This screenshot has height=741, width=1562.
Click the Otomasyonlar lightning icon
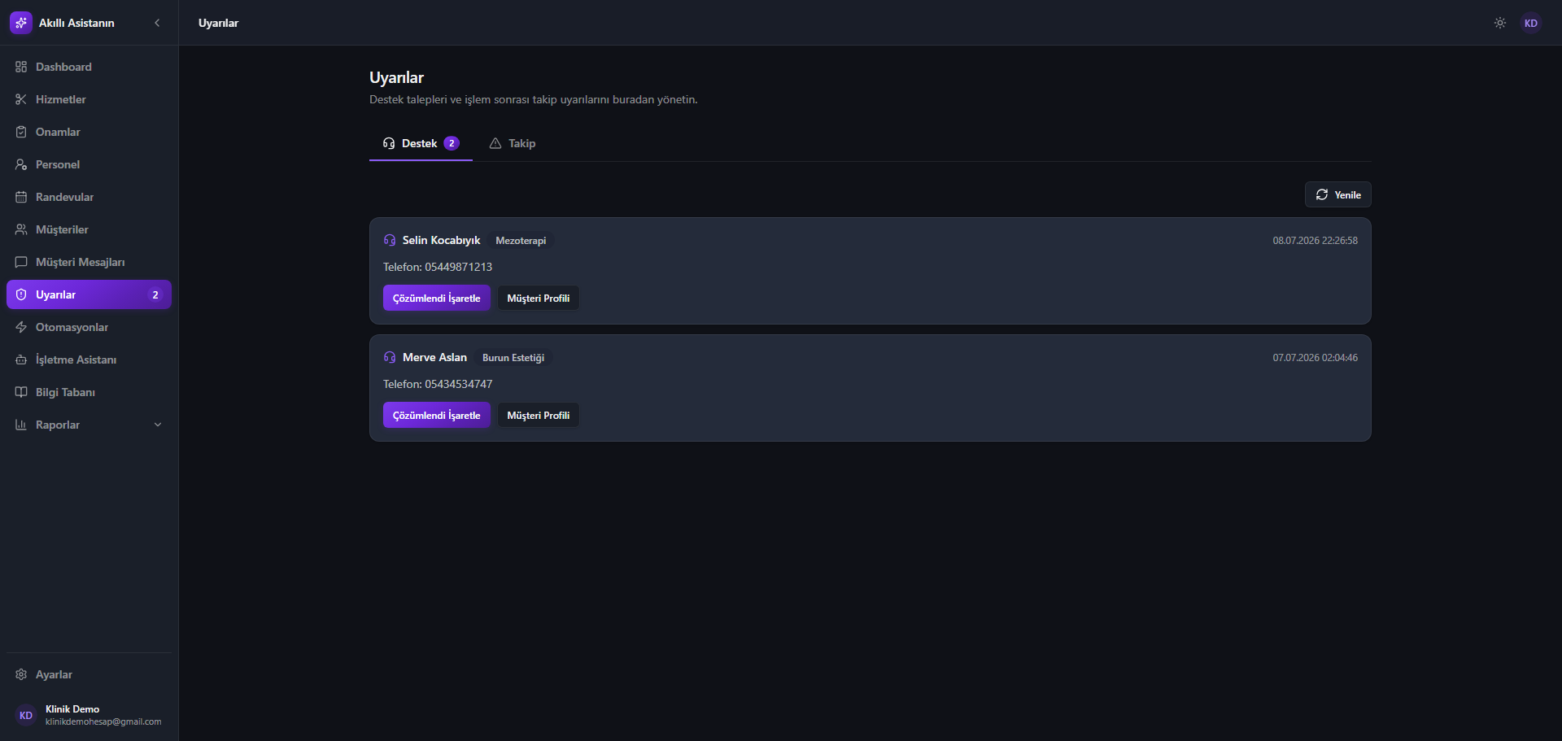(x=21, y=327)
